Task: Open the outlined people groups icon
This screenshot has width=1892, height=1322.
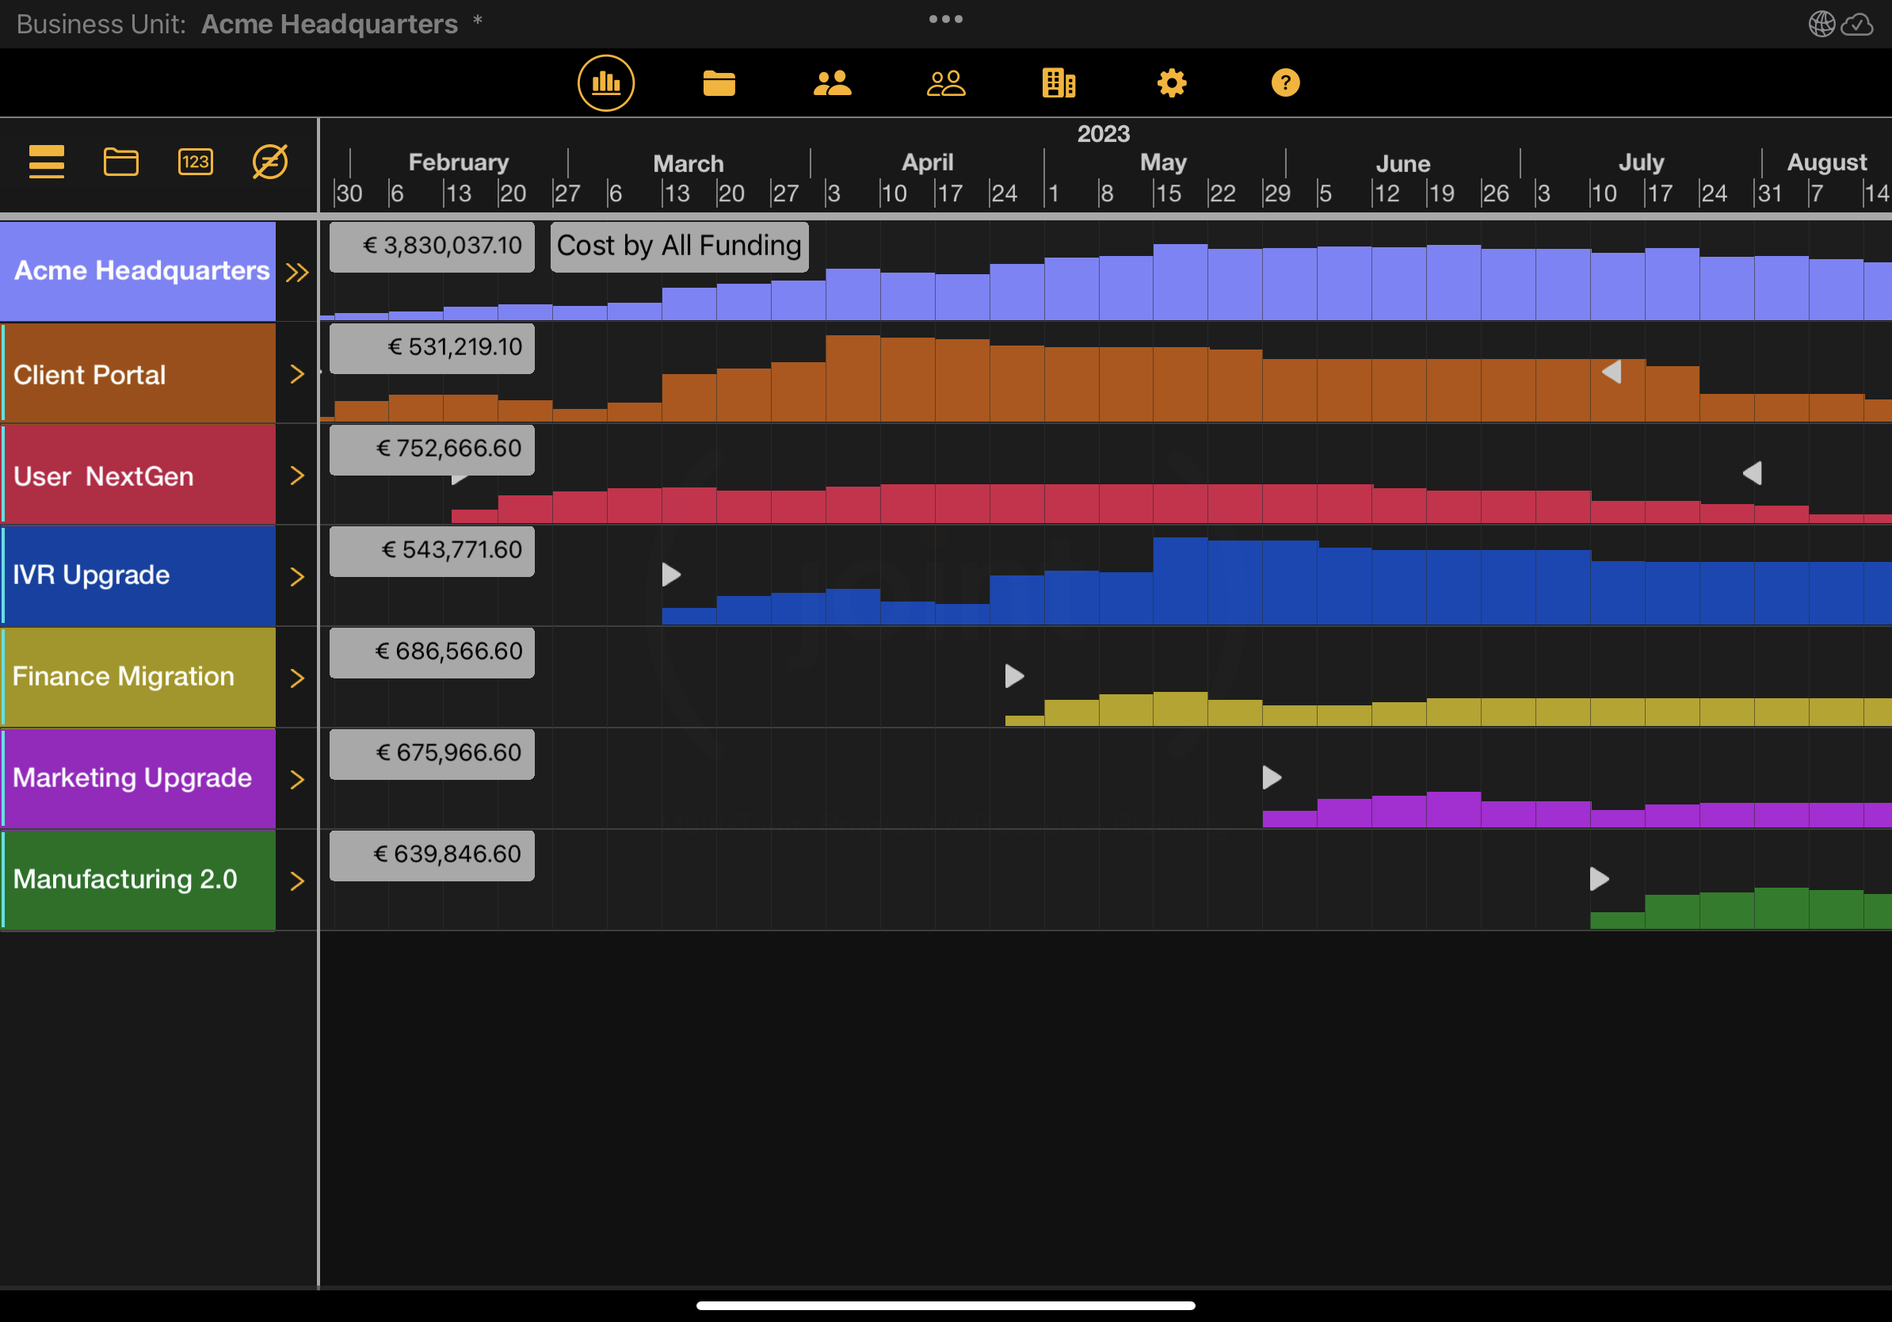Action: [945, 82]
